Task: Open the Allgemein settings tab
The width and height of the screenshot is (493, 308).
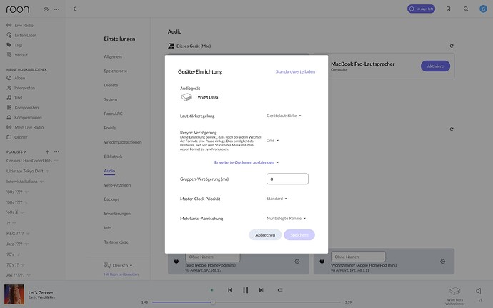Action: [x=113, y=56]
